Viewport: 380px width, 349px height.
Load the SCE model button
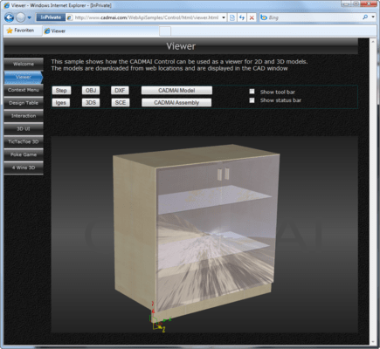pyautogui.click(x=121, y=103)
